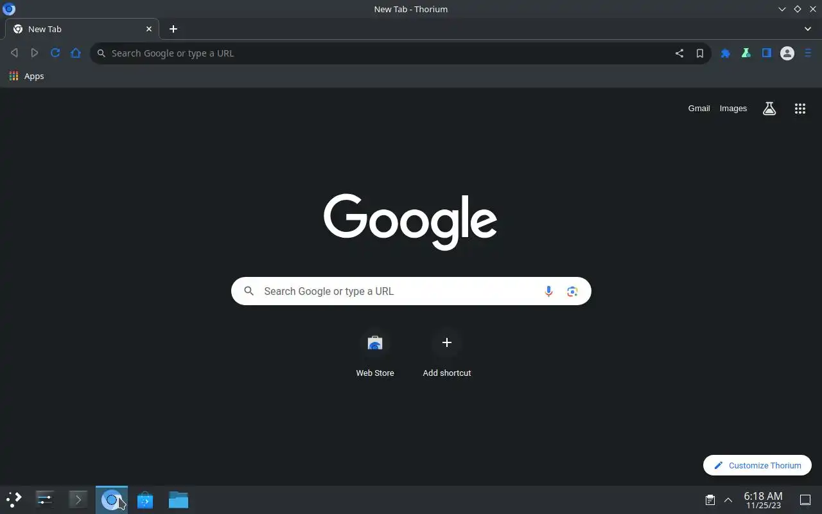Open a new tab with plus
The image size is (822, 514).
(x=173, y=29)
